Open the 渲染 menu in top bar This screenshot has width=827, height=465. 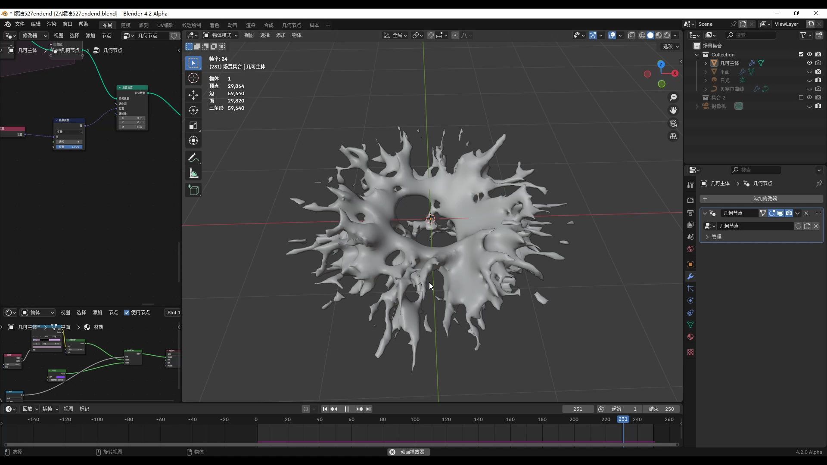[52, 24]
